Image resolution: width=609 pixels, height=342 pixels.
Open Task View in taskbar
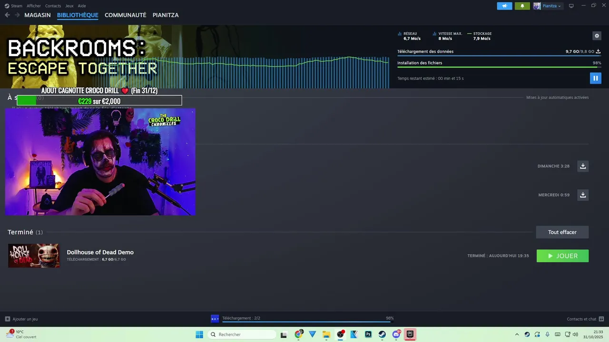[284, 334]
